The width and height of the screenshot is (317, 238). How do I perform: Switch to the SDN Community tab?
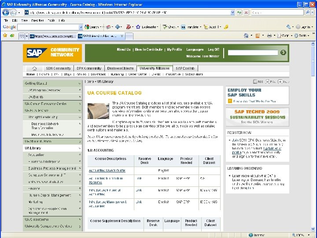coord(58,68)
